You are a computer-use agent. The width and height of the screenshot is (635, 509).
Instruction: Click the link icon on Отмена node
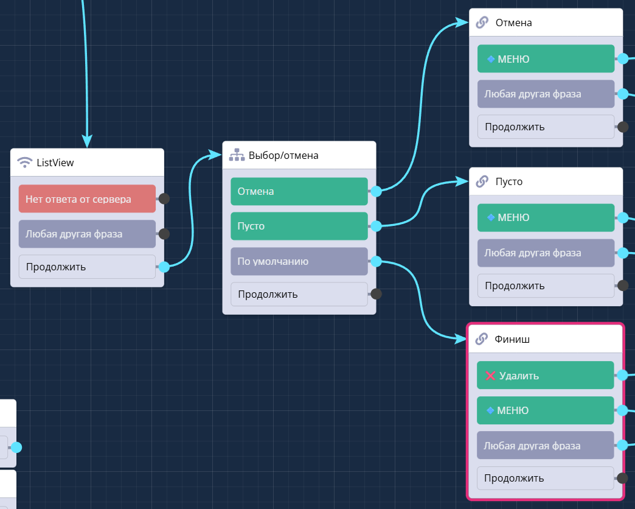[x=482, y=23]
